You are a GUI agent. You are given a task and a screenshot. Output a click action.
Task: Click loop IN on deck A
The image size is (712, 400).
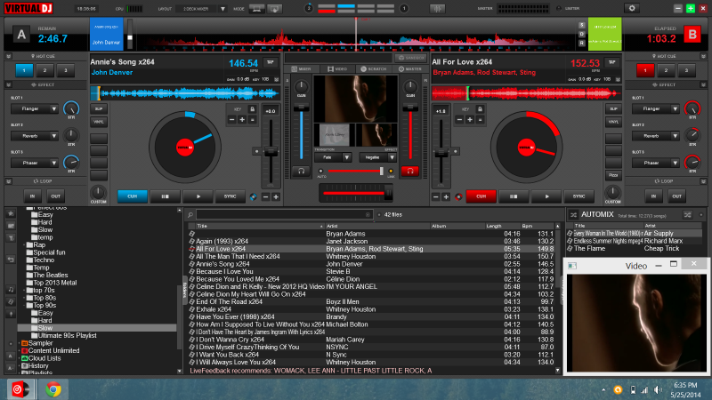(x=32, y=196)
